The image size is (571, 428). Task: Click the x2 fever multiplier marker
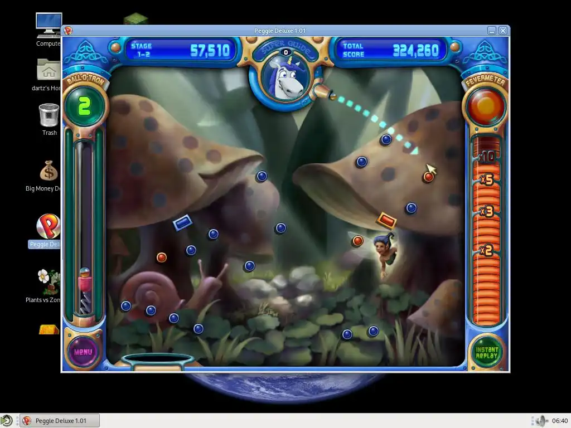point(486,250)
